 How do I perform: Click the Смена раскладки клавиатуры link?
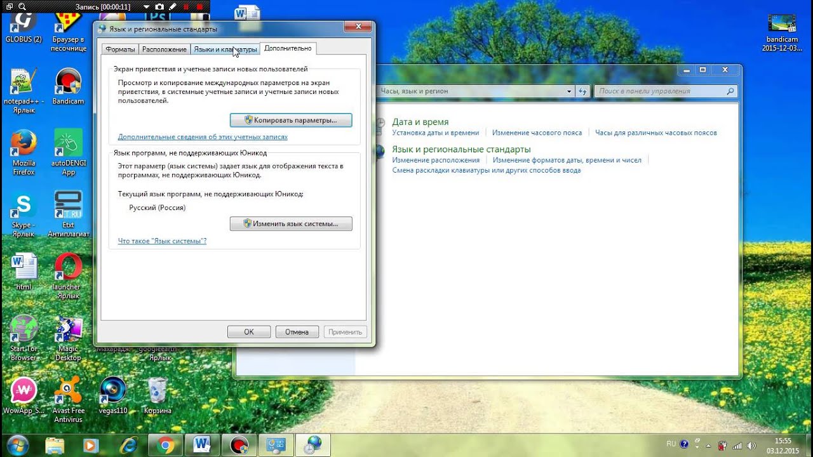click(487, 171)
